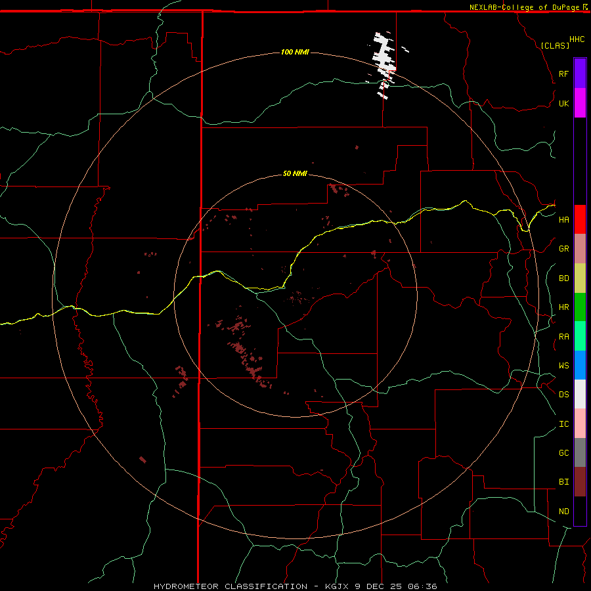
Task: Click the BI legend label
Action: click(563, 482)
